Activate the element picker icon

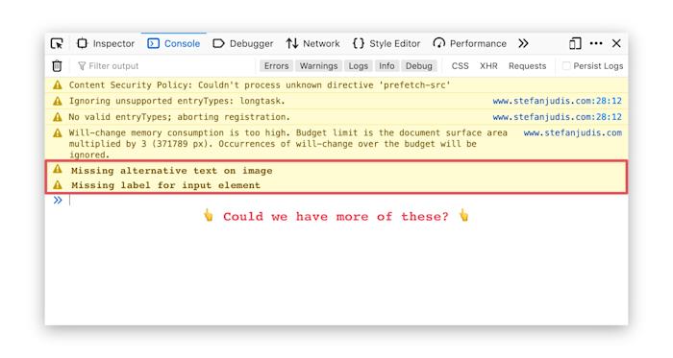(57, 44)
